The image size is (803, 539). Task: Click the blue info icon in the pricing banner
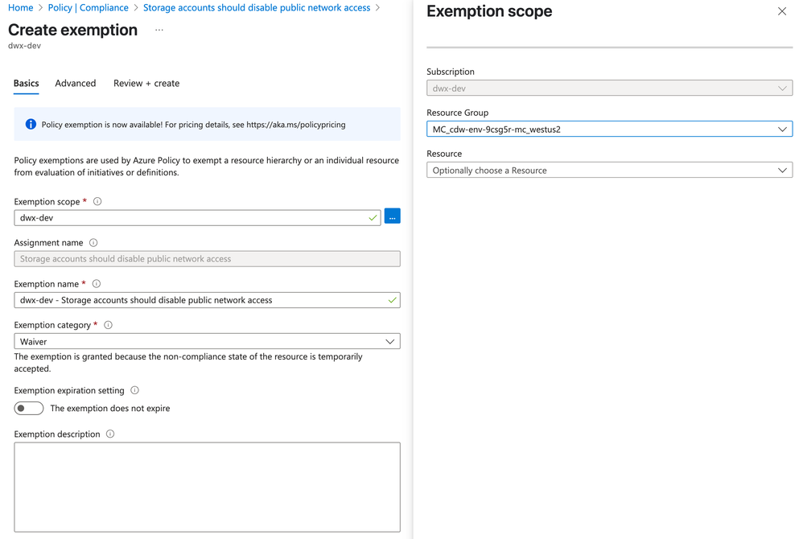click(31, 125)
